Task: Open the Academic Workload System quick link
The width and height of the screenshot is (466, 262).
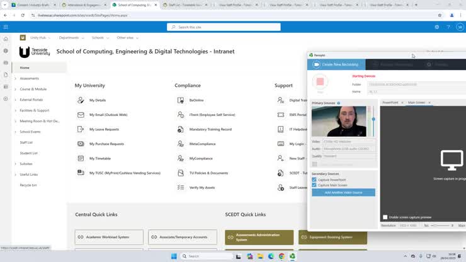Action: point(109,237)
